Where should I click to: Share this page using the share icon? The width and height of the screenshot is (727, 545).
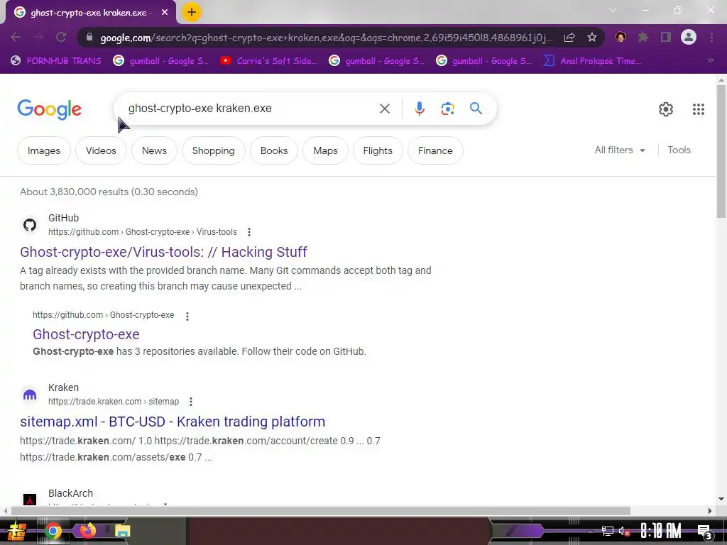coord(569,38)
